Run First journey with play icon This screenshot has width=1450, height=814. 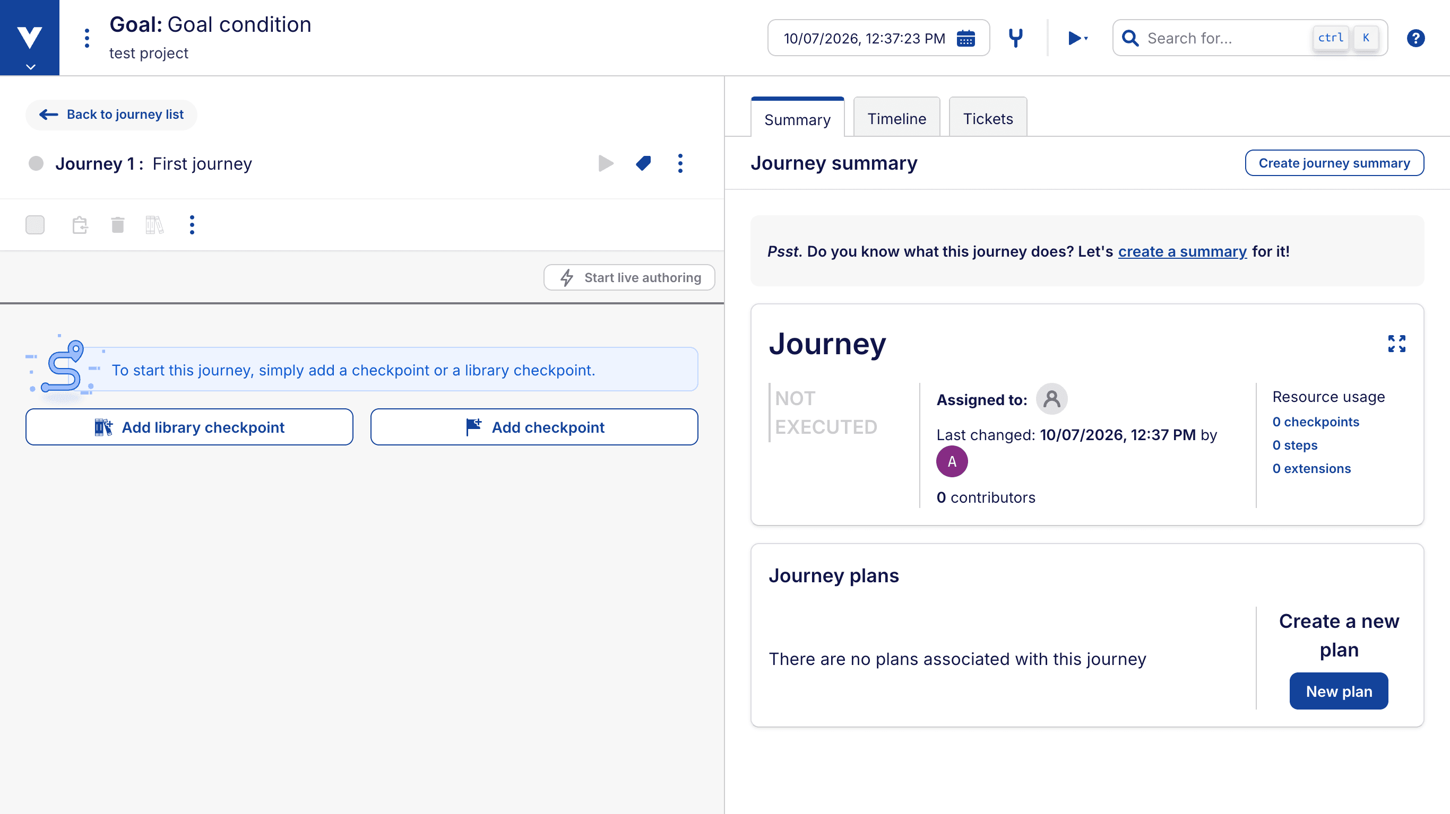click(x=606, y=164)
